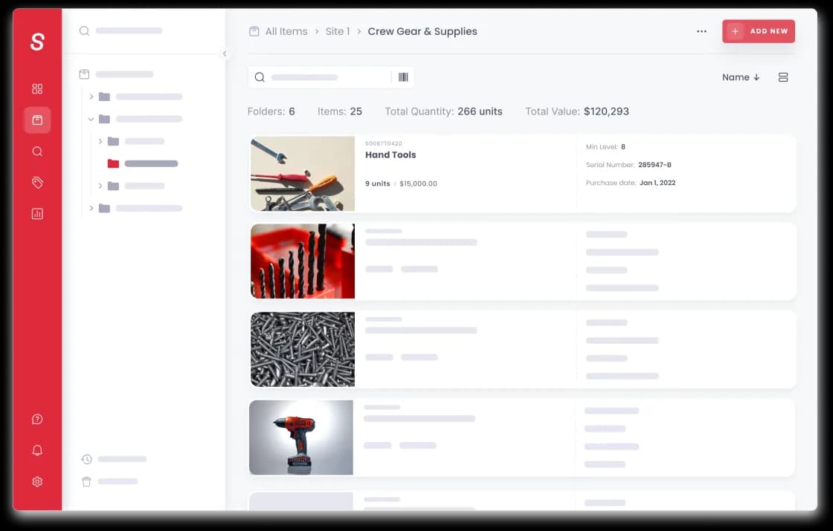
Task: Open the reports chart icon in sidebar
Action: pos(37,214)
